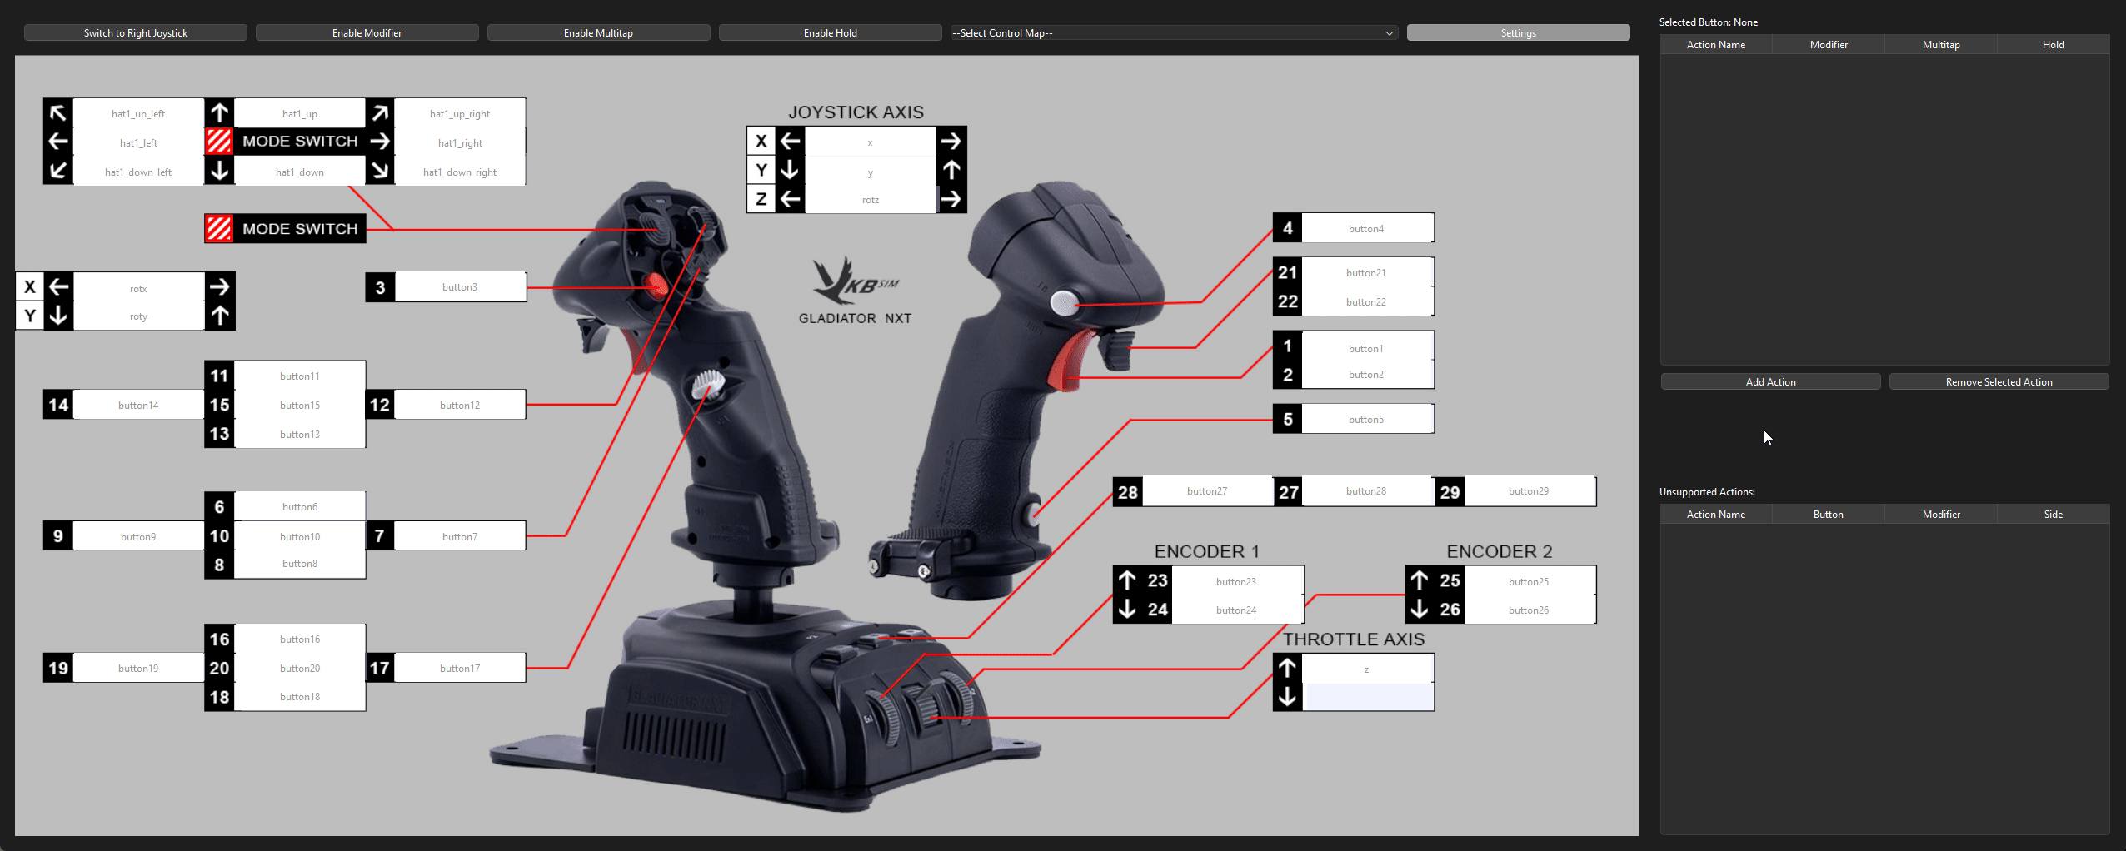Select the hat1_right field

[x=460, y=142]
